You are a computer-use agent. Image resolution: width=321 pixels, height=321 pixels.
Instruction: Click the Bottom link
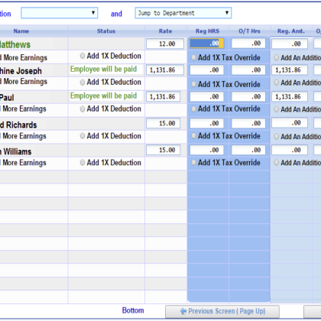coord(133,310)
